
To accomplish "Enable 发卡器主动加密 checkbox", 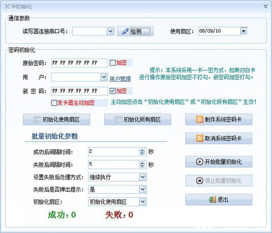I will [x=54, y=103].
